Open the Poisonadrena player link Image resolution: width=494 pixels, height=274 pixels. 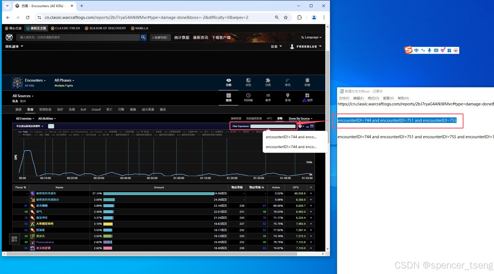45,242
